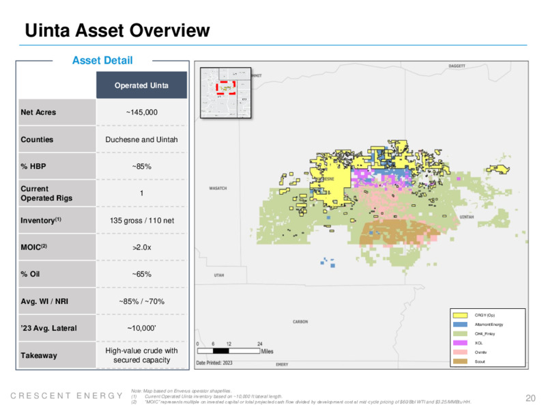Click the 'Scout' legend label
This screenshot has height=410, width=546.
pos(480,361)
